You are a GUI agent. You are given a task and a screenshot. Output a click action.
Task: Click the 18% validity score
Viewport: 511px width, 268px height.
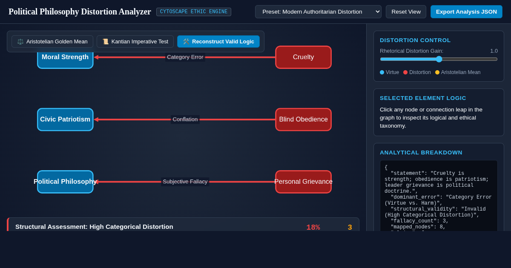click(313, 227)
